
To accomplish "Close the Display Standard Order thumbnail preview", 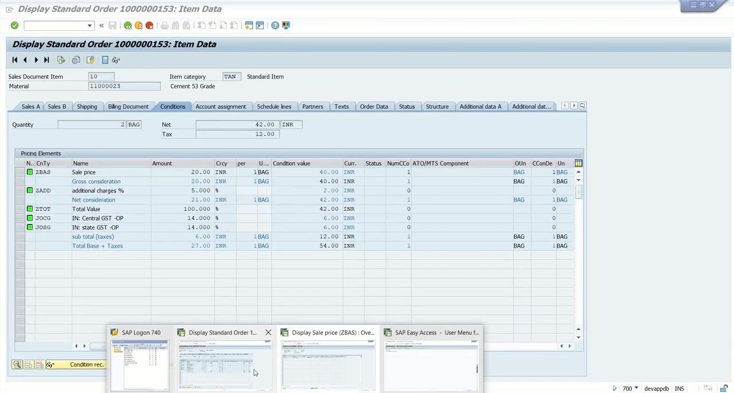I will [x=268, y=332].
